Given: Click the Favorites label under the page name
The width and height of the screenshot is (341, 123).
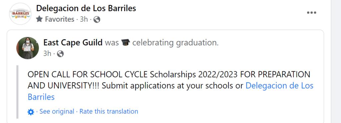Looking at the screenshot, I should pyautogui.click(x=60, y=19).
